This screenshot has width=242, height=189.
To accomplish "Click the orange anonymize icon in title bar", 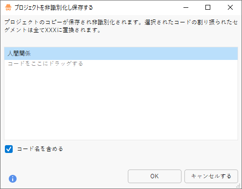I will coord(8,7).
